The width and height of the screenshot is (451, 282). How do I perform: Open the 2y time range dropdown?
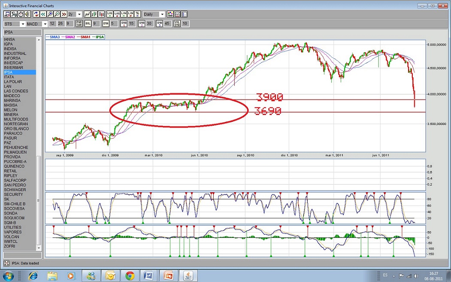(79, 15)
